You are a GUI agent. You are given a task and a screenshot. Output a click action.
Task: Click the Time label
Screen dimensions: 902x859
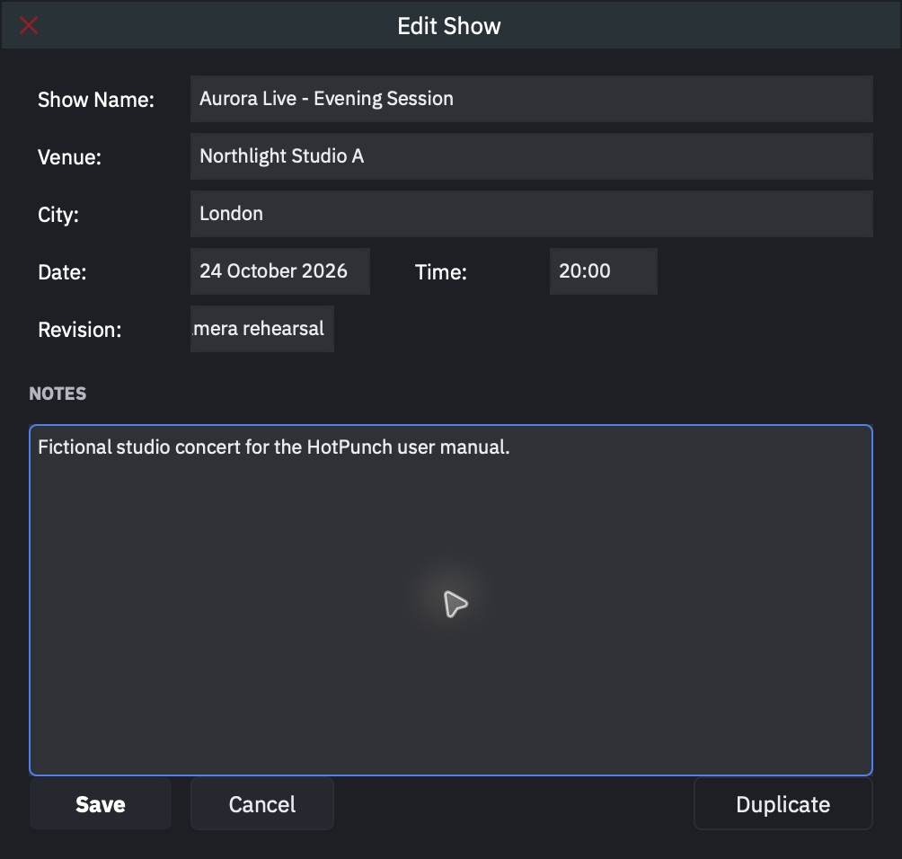tap(440, 272)
